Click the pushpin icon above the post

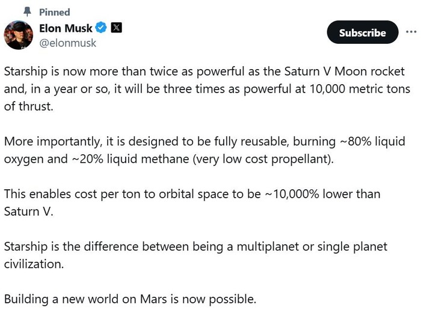point(27,12)
